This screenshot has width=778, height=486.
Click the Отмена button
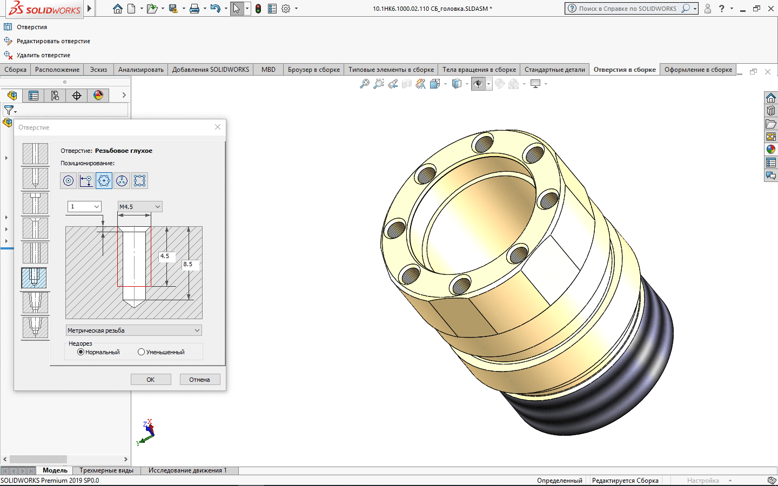click(x=199, y=380)
